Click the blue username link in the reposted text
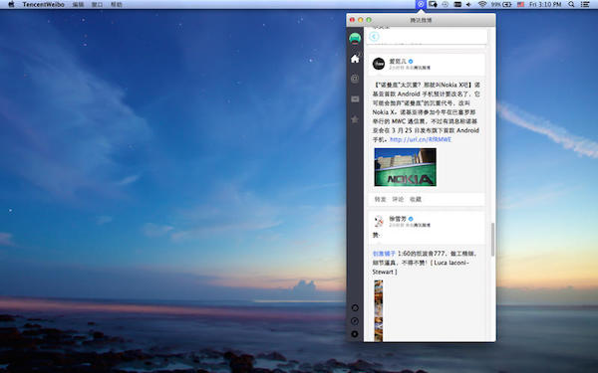This screenshot has height=373, width=598. pos(384,254)
